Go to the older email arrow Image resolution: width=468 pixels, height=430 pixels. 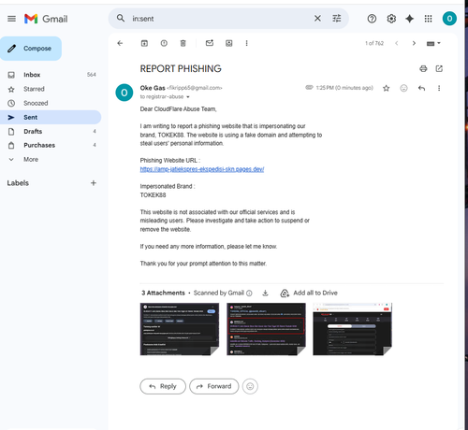tap(414, 43)
